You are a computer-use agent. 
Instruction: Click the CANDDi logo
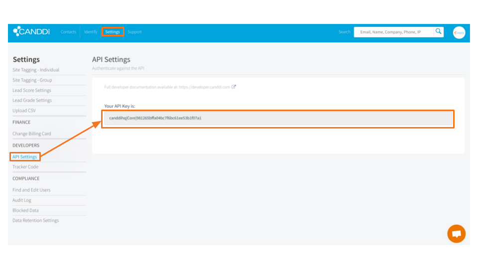[x=31, y=31]
